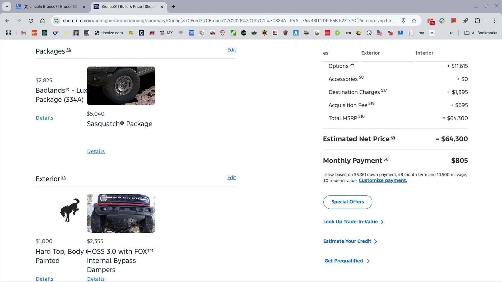The width and height of the screenshot is (502, 282).
Task: Expand the Estimate Your Credit link
Action: [x=350, y=241]
